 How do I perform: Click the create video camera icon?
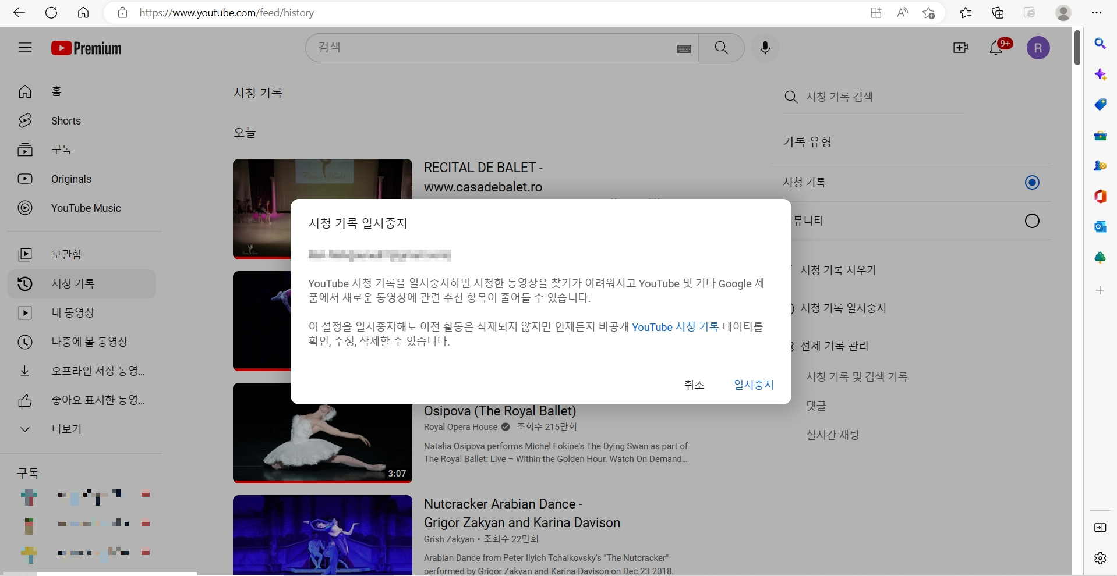(960, 48)
